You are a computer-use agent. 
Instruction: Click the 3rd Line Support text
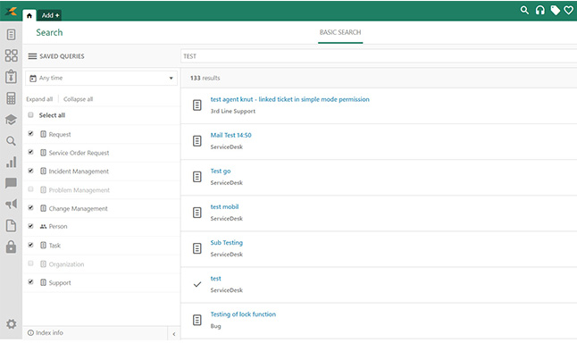coord(233,111)
